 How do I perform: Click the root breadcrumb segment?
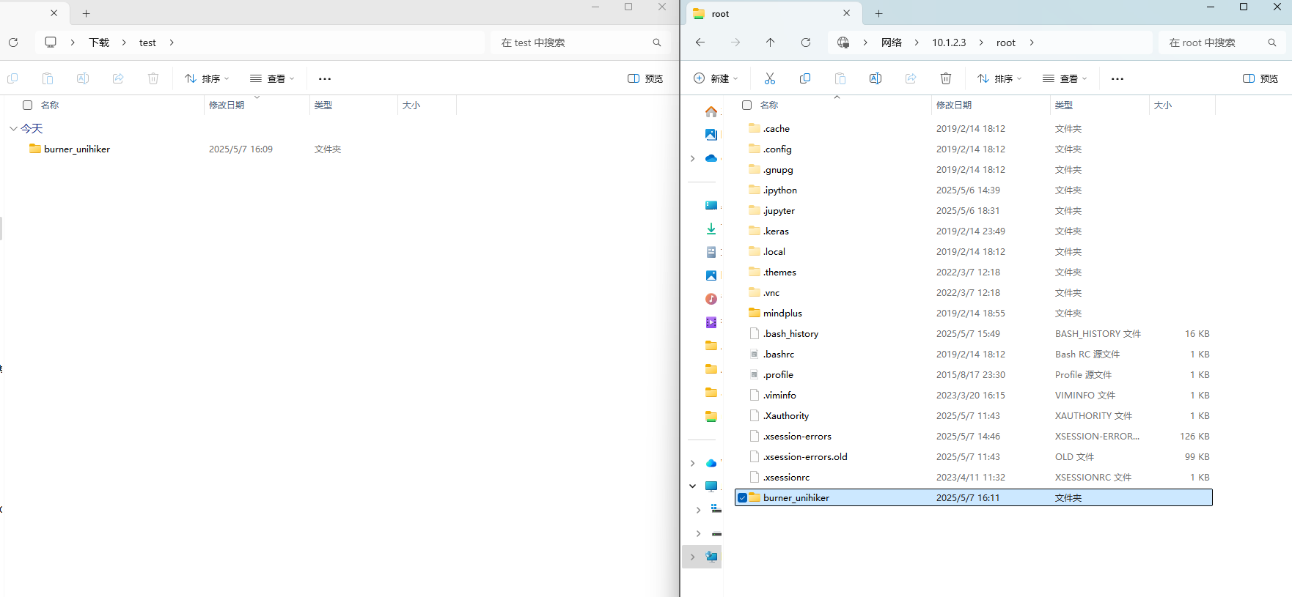click(x=1006, y=42)
